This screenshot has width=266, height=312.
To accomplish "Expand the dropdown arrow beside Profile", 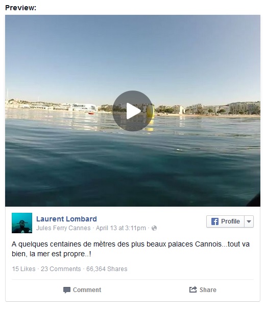I will tap(249, 221).
